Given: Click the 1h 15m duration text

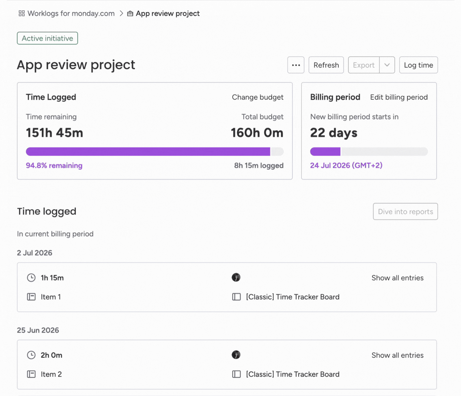Looking at the screenshot, I should click(52, 278).
